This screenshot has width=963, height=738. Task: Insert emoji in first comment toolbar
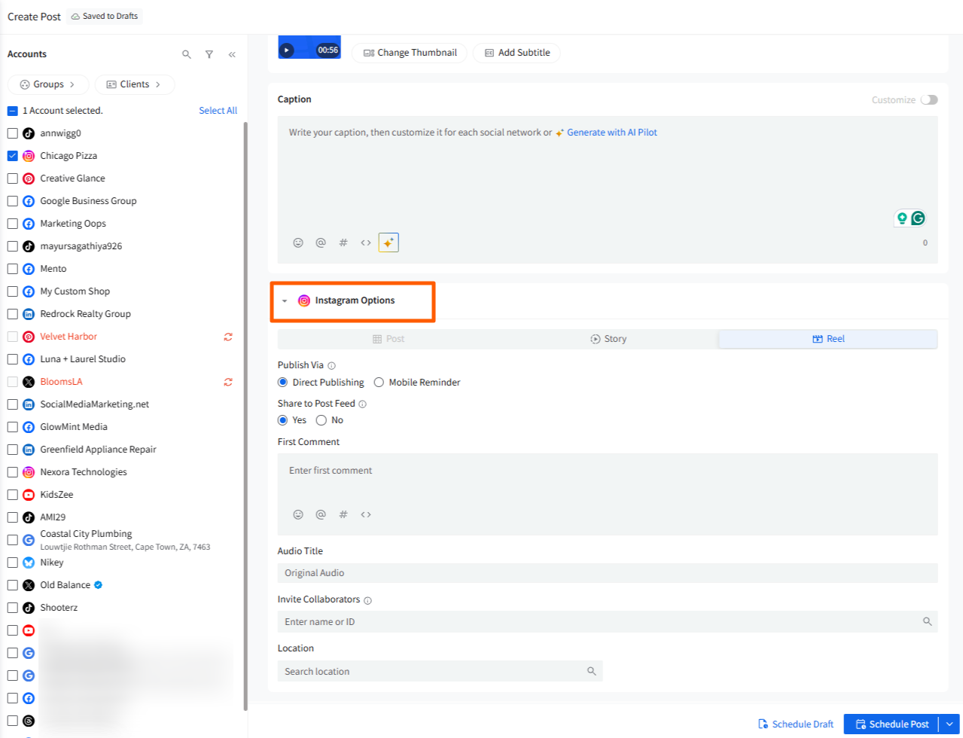tap(298, 514)
